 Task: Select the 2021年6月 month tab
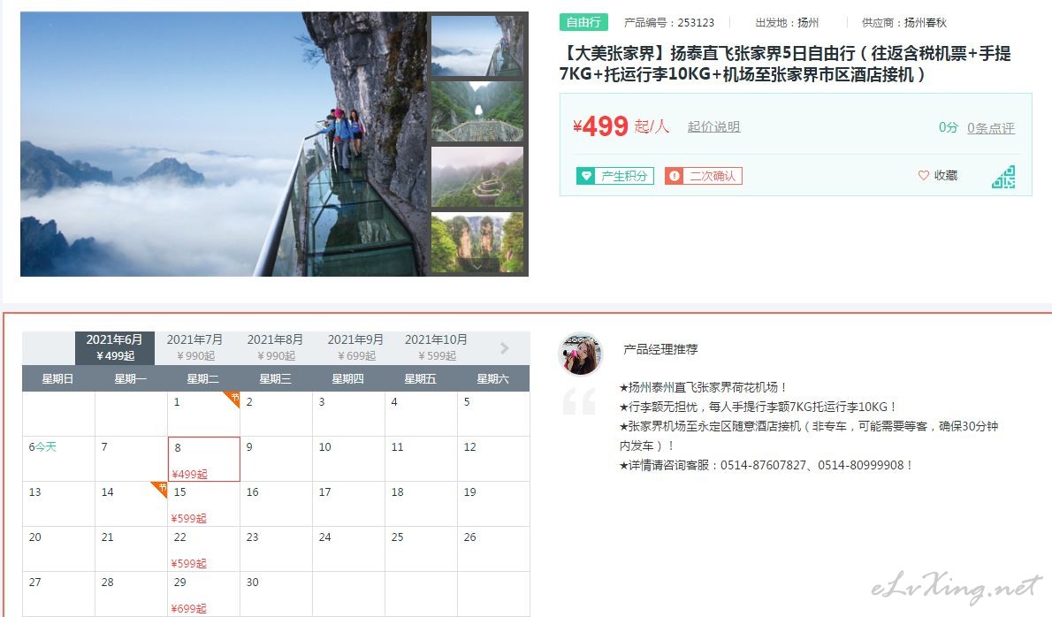[x=115, y=347]
